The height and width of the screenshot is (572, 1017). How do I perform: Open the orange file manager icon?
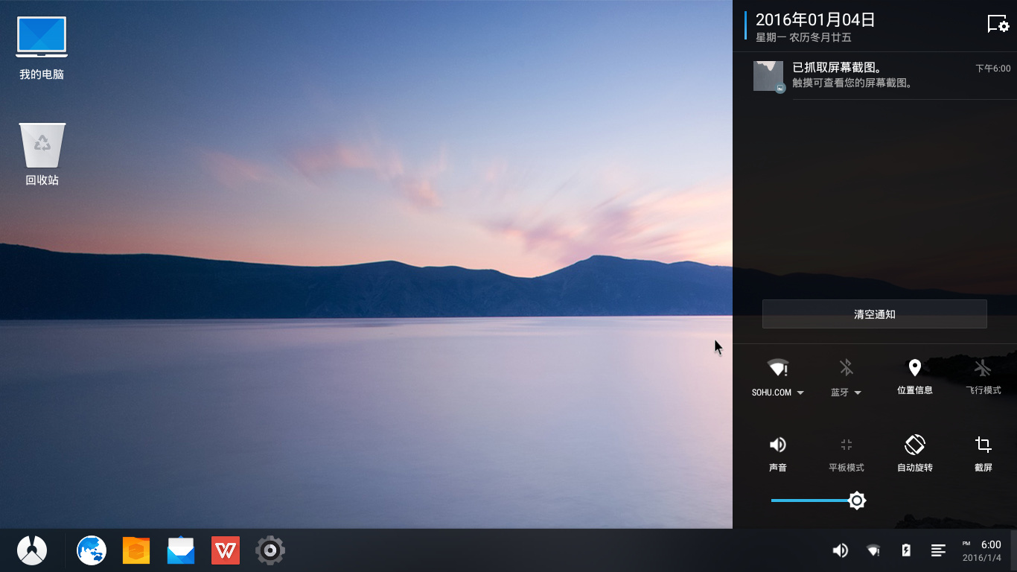pyautogui.click(x=136, y=550)
